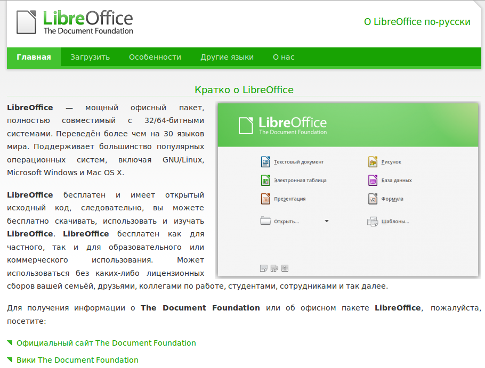Follow the Официальный сайт The Document Foundation link

pos(106,344)
